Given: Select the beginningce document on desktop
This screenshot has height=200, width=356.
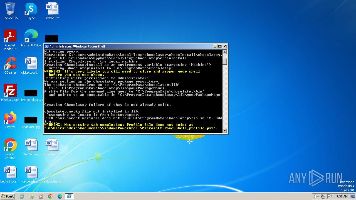Looking at the screenshot, I should (x=10, y=174).
